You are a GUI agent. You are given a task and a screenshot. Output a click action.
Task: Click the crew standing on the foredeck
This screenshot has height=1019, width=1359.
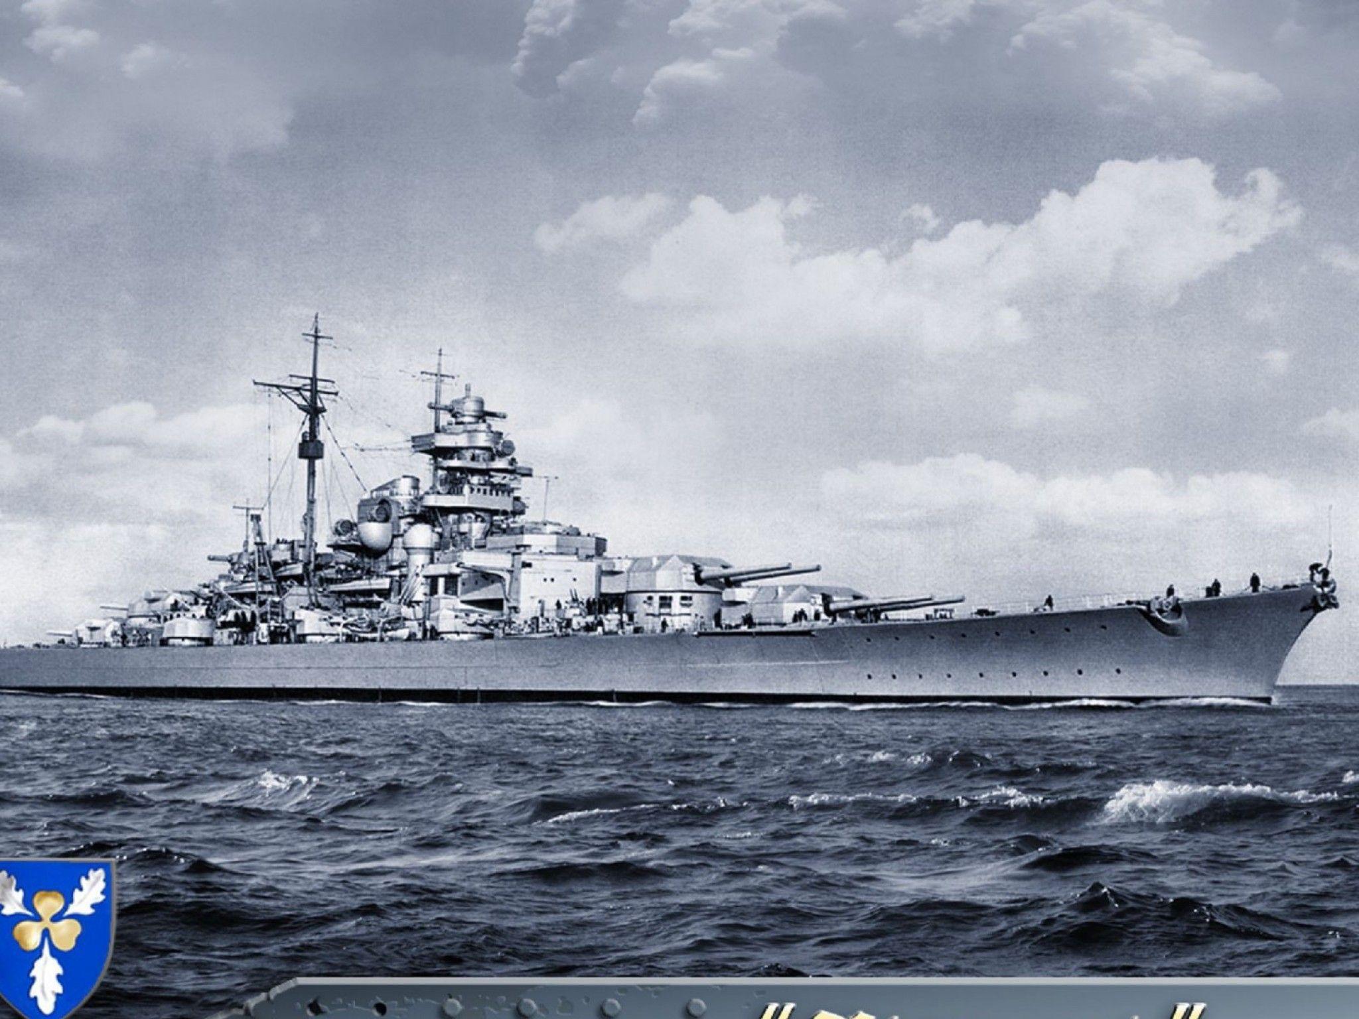coord(1214,588)
